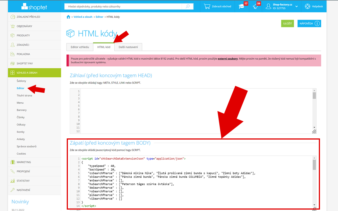Viewport: 338px width, 211px height.
Task: Click the Statistiky chart icon
Action: click(12, 181)
